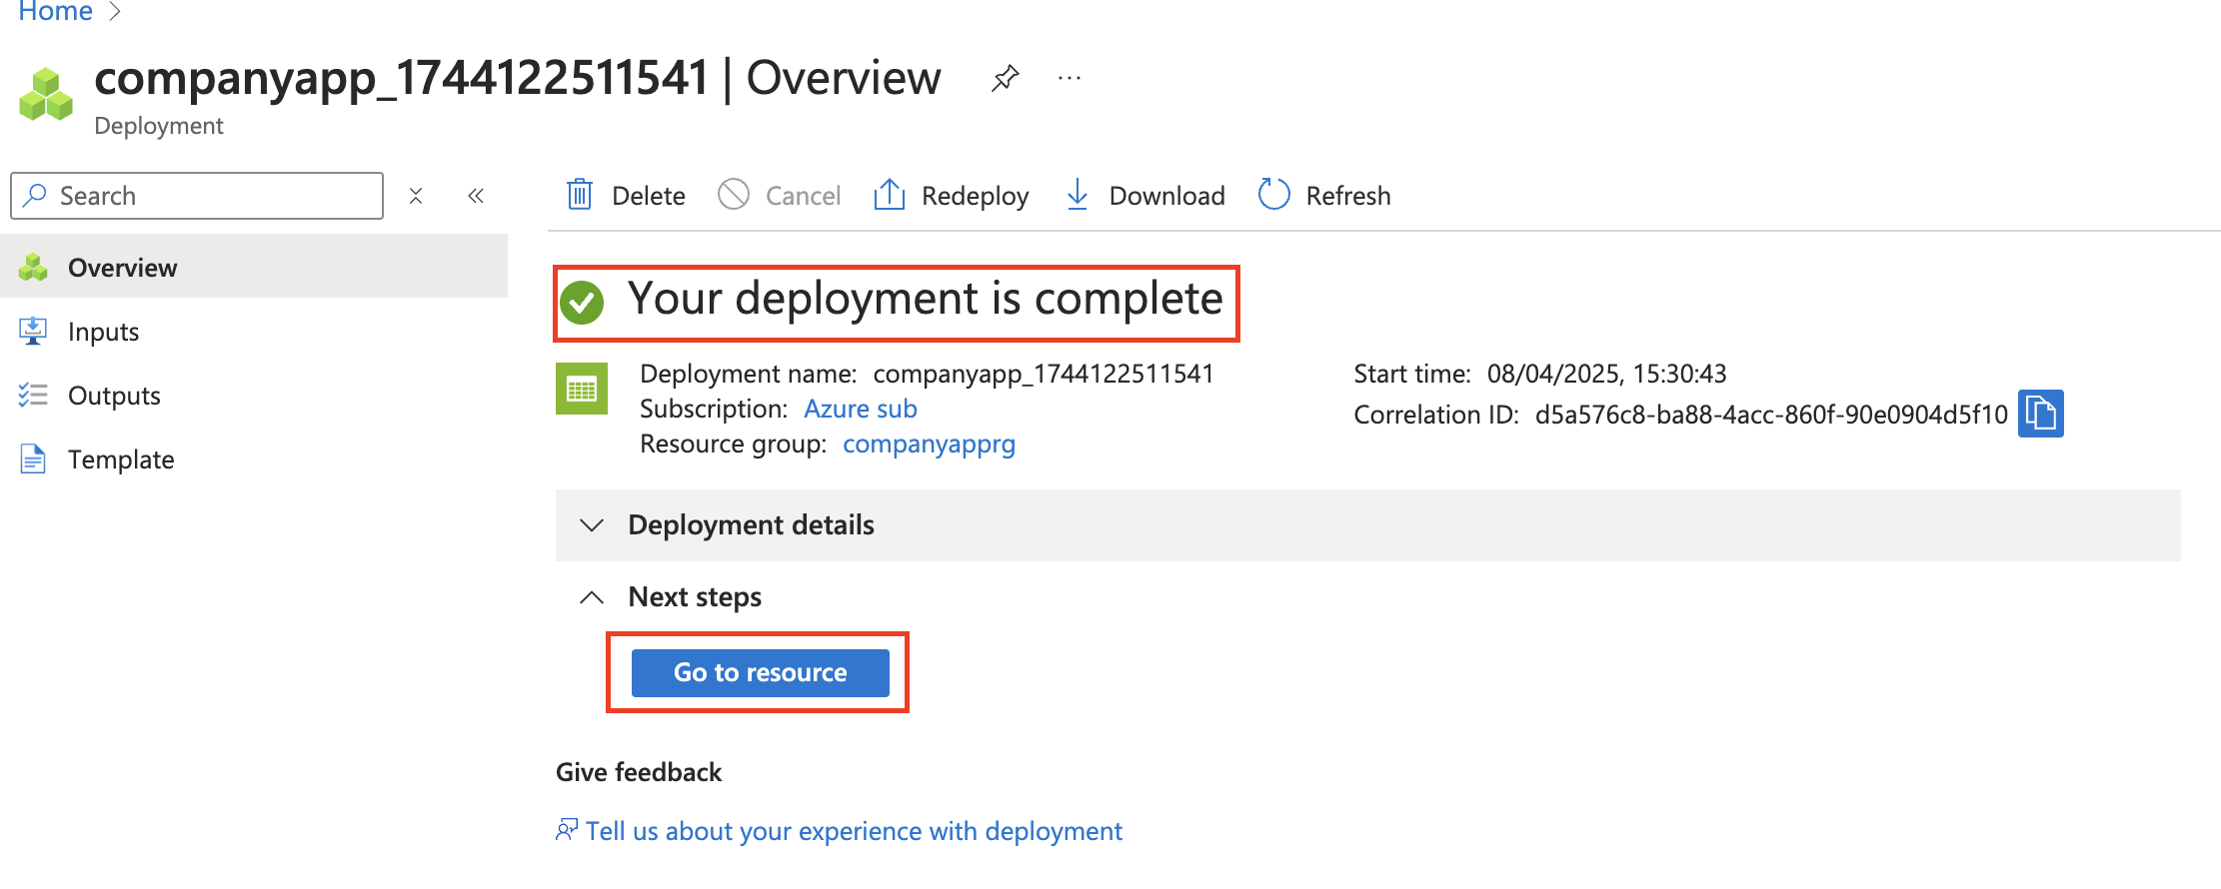Image resolution: width=2221 pixels, height=889 pixels.
Task: Open the companyapprg resource group link
Action: [x=929, y=444]
